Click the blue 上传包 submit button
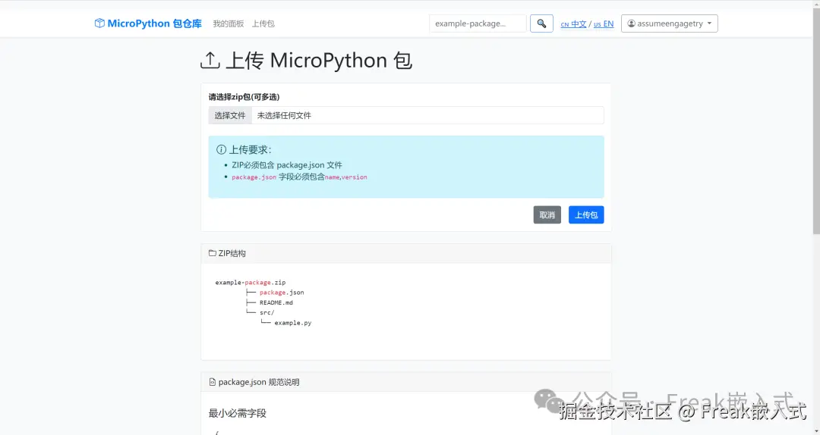The image size is (820, 435). pyautogui.click(x=586, y=214)
